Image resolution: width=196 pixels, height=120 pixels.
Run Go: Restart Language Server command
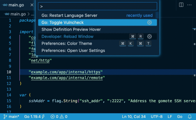pos(69,15)
